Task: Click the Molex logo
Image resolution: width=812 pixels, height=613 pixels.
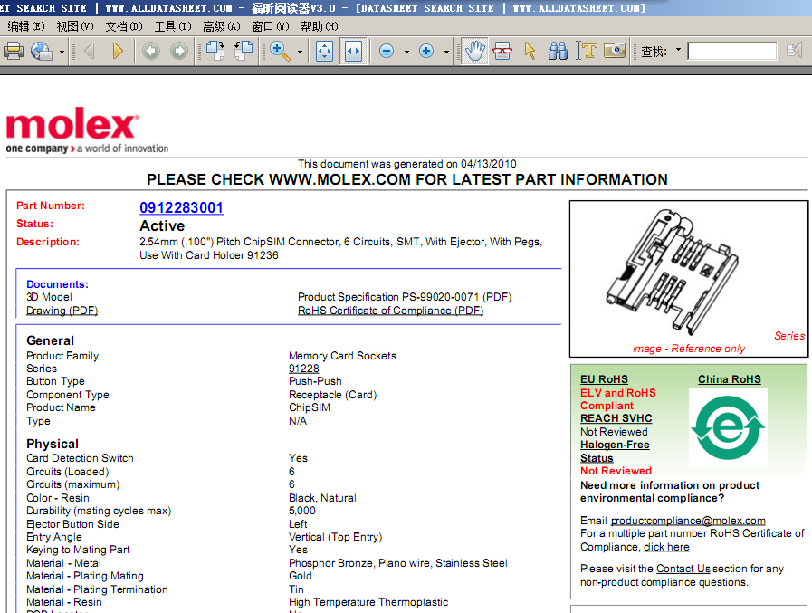Action: pyautogui.click(x=72, y=123)
